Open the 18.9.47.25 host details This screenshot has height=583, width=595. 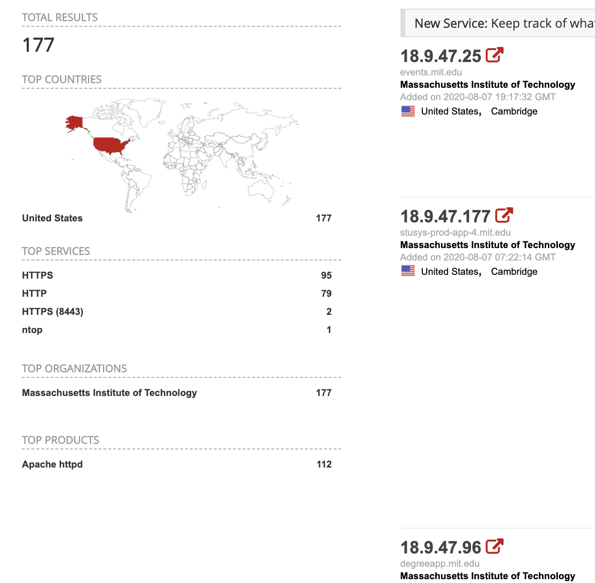pos(441,56)
